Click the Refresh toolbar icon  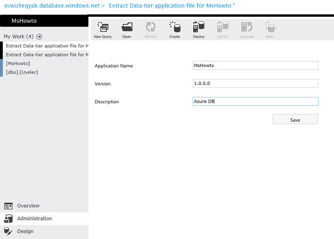[151, 28]
